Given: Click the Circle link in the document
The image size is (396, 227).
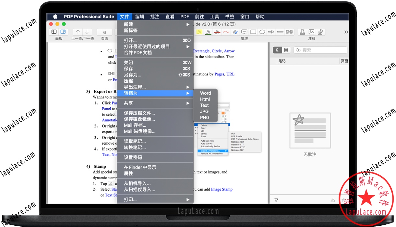Looking at the screenshot, I should coord(217,51).
